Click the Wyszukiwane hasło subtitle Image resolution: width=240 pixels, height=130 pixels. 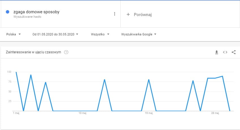pyautogui.click(x=27, y=17)
